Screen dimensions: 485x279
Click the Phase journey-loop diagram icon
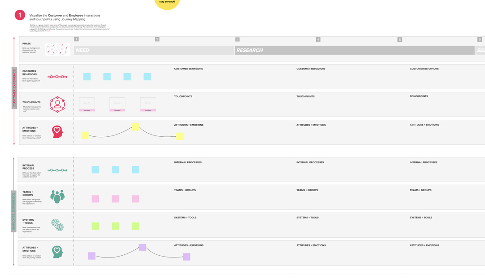coord(57,49)
